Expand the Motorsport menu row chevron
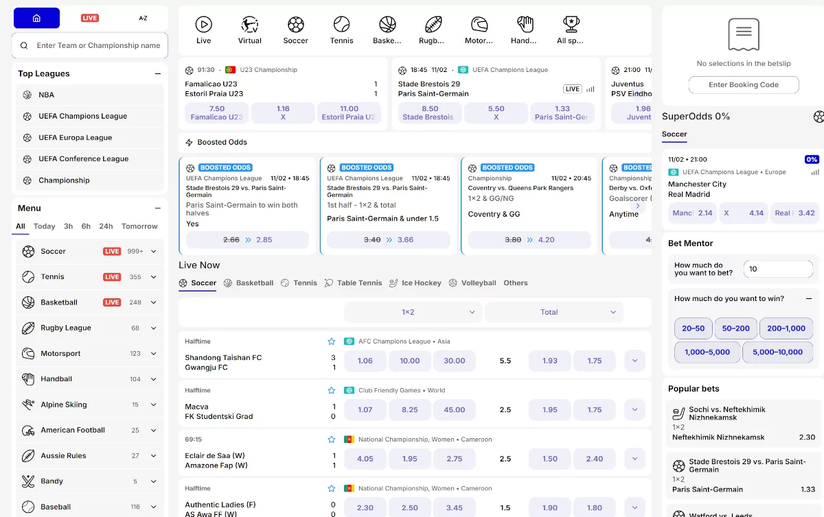Viewport: 824px width, 517px height. [154, 354]
